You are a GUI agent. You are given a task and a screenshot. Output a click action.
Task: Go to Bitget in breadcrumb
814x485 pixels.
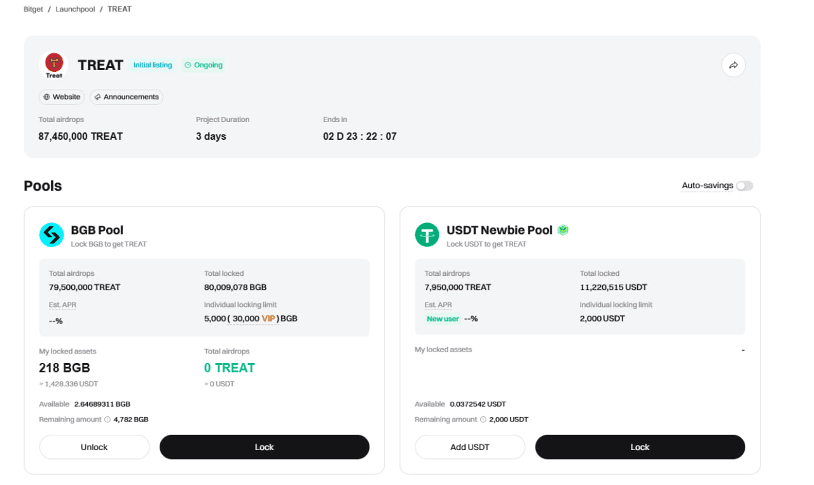(x=33, y=10)
